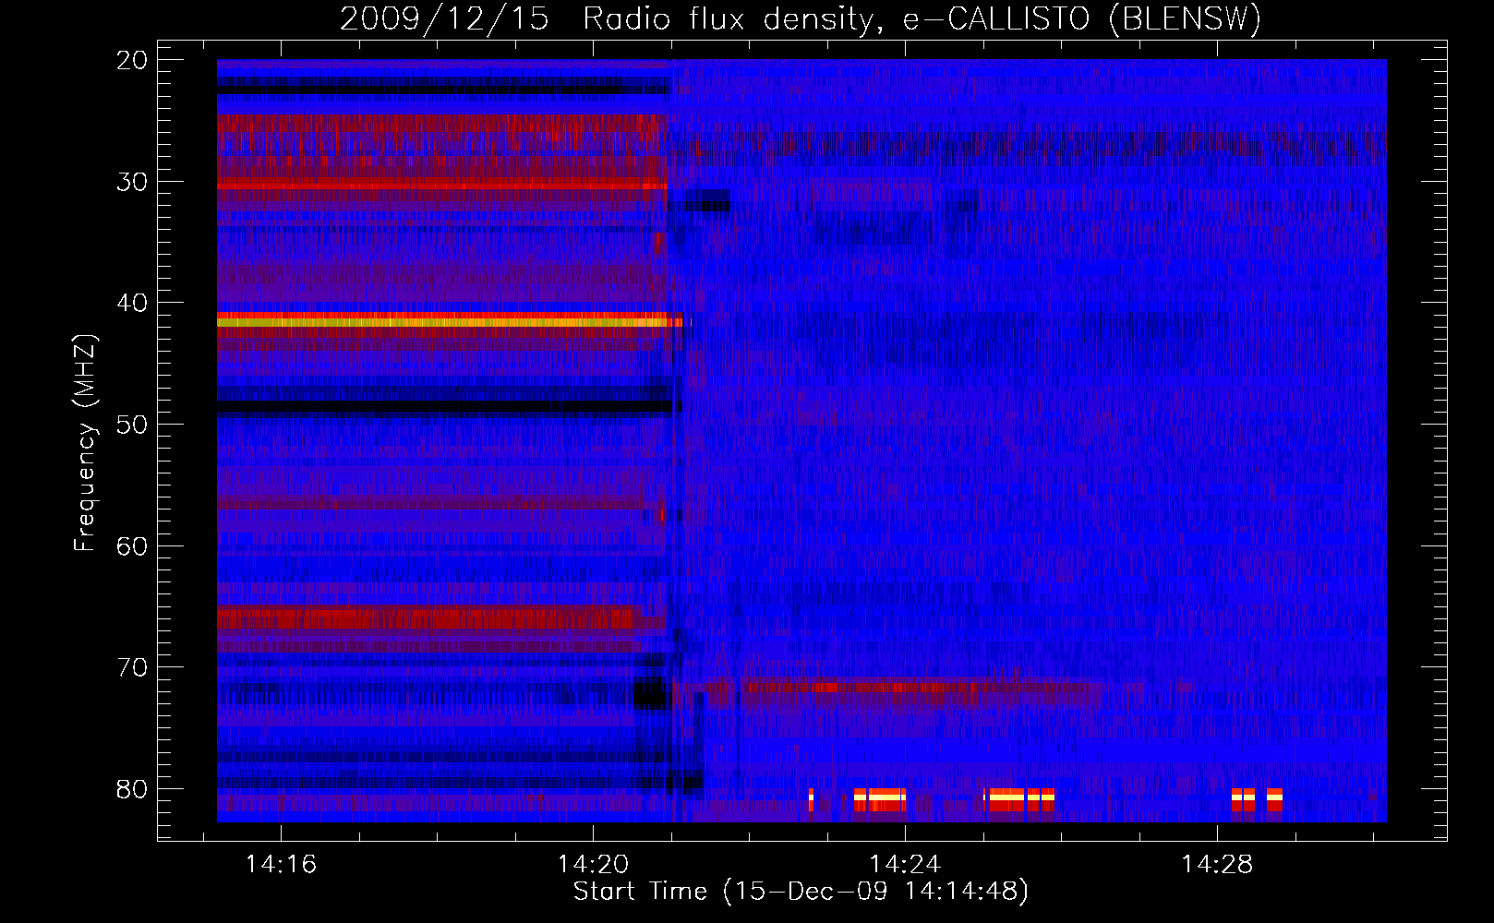Click the '60' frequency tick label
This screenshot has width=1494, height=923.
click(132, 546)
